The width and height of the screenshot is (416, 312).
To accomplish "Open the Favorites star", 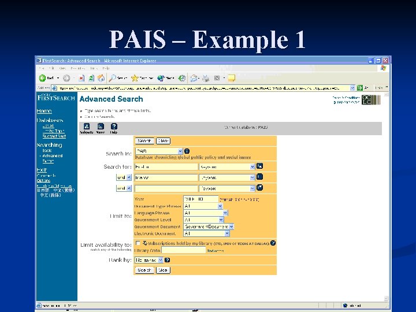I will (x=135, y=78).
